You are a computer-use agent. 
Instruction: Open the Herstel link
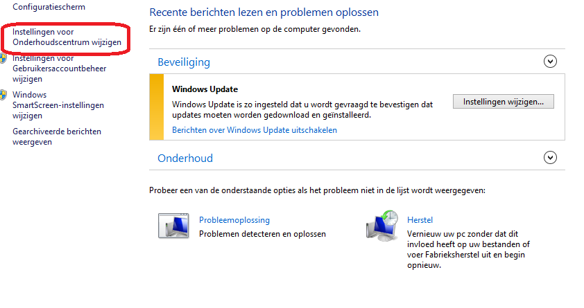pyautogui.click(x=420, y=220)
